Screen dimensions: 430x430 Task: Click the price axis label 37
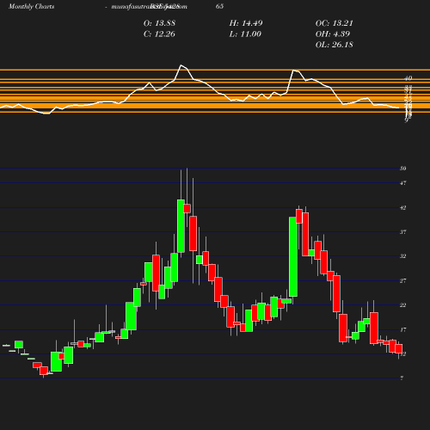(x=403, y=231)
